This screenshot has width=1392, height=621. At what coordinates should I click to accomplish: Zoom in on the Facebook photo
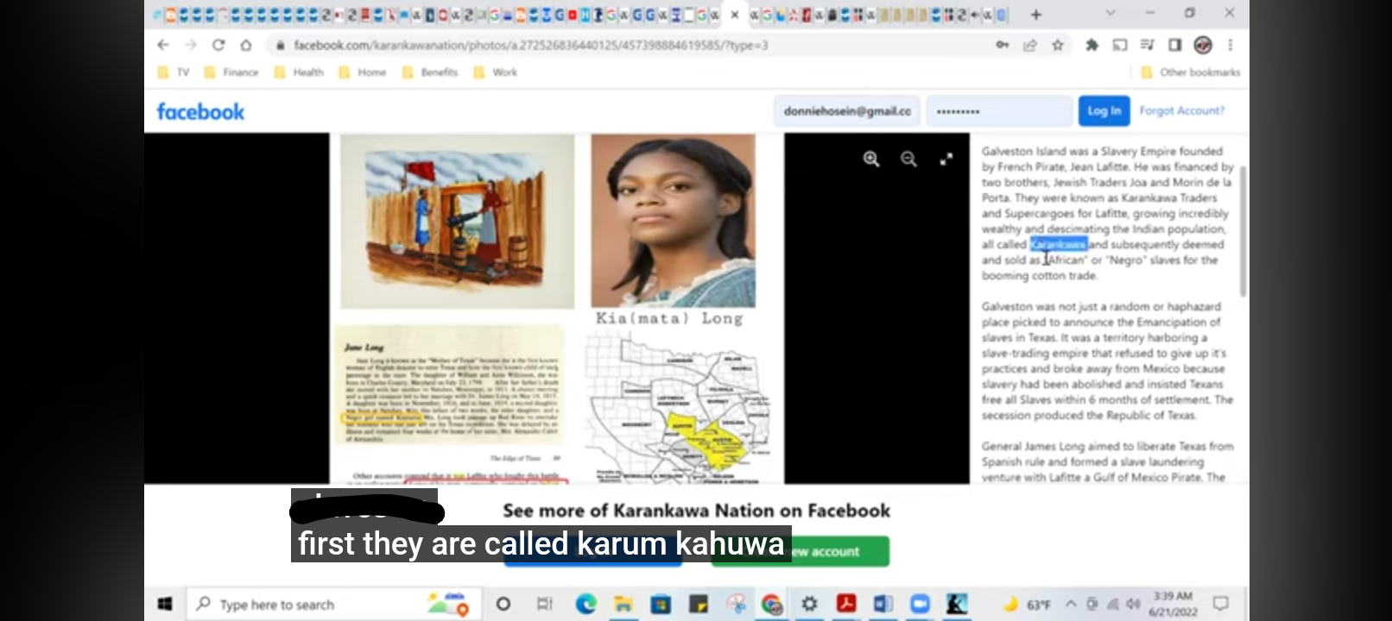pyautogui.click(x=871, y=159)
